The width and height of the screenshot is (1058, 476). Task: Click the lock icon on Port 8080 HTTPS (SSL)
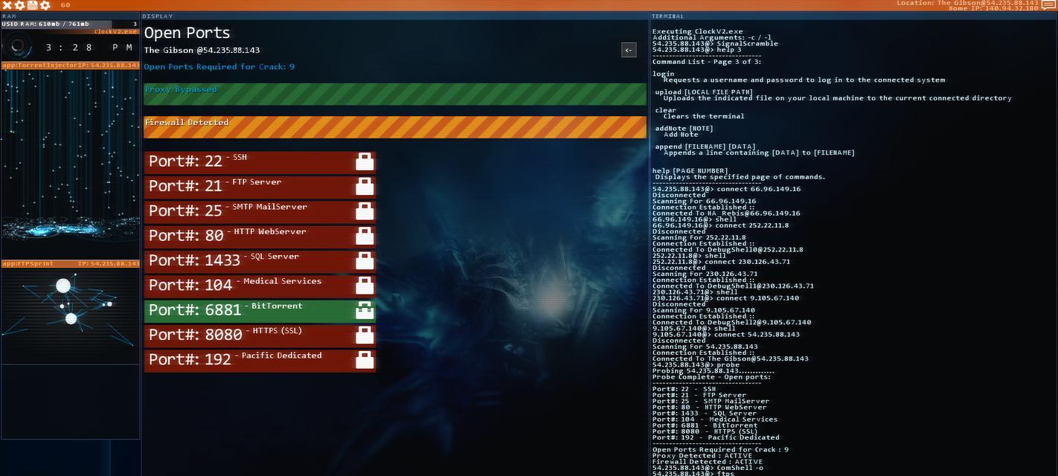(x=365, y=335)
